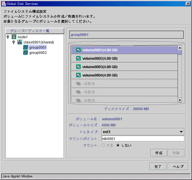Viewport: 192px width, 180px height.
Task: Click the class0001 shared class icon
Action: (20, 42)
